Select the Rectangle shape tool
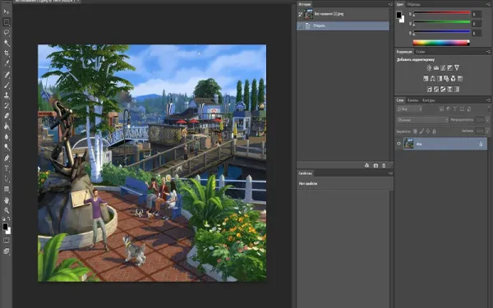493x308 pixels. click(7, 189)
